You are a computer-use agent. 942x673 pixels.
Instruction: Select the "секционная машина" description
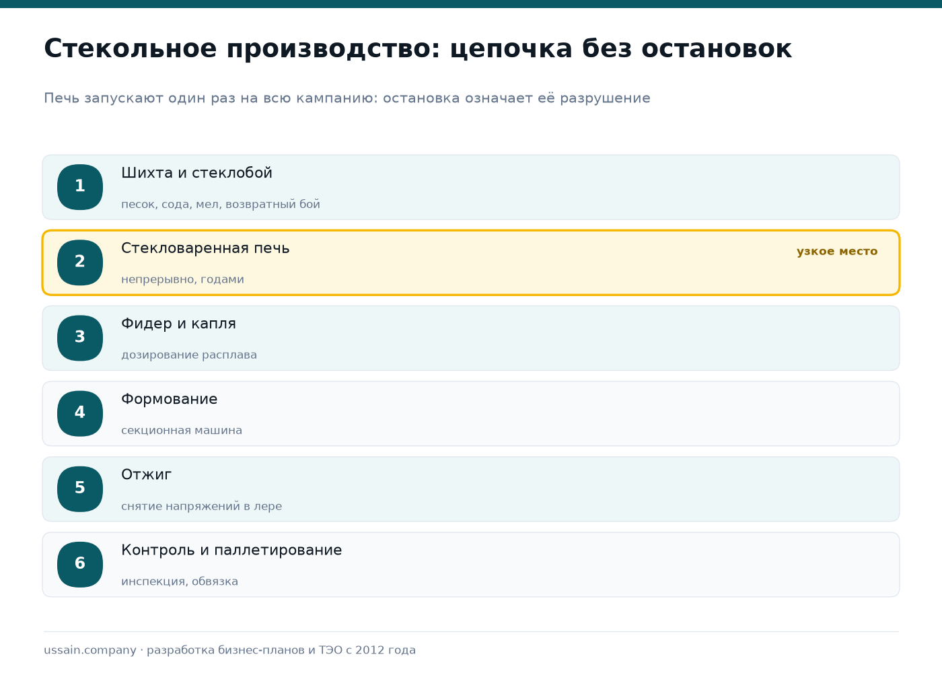coord(182,430)
